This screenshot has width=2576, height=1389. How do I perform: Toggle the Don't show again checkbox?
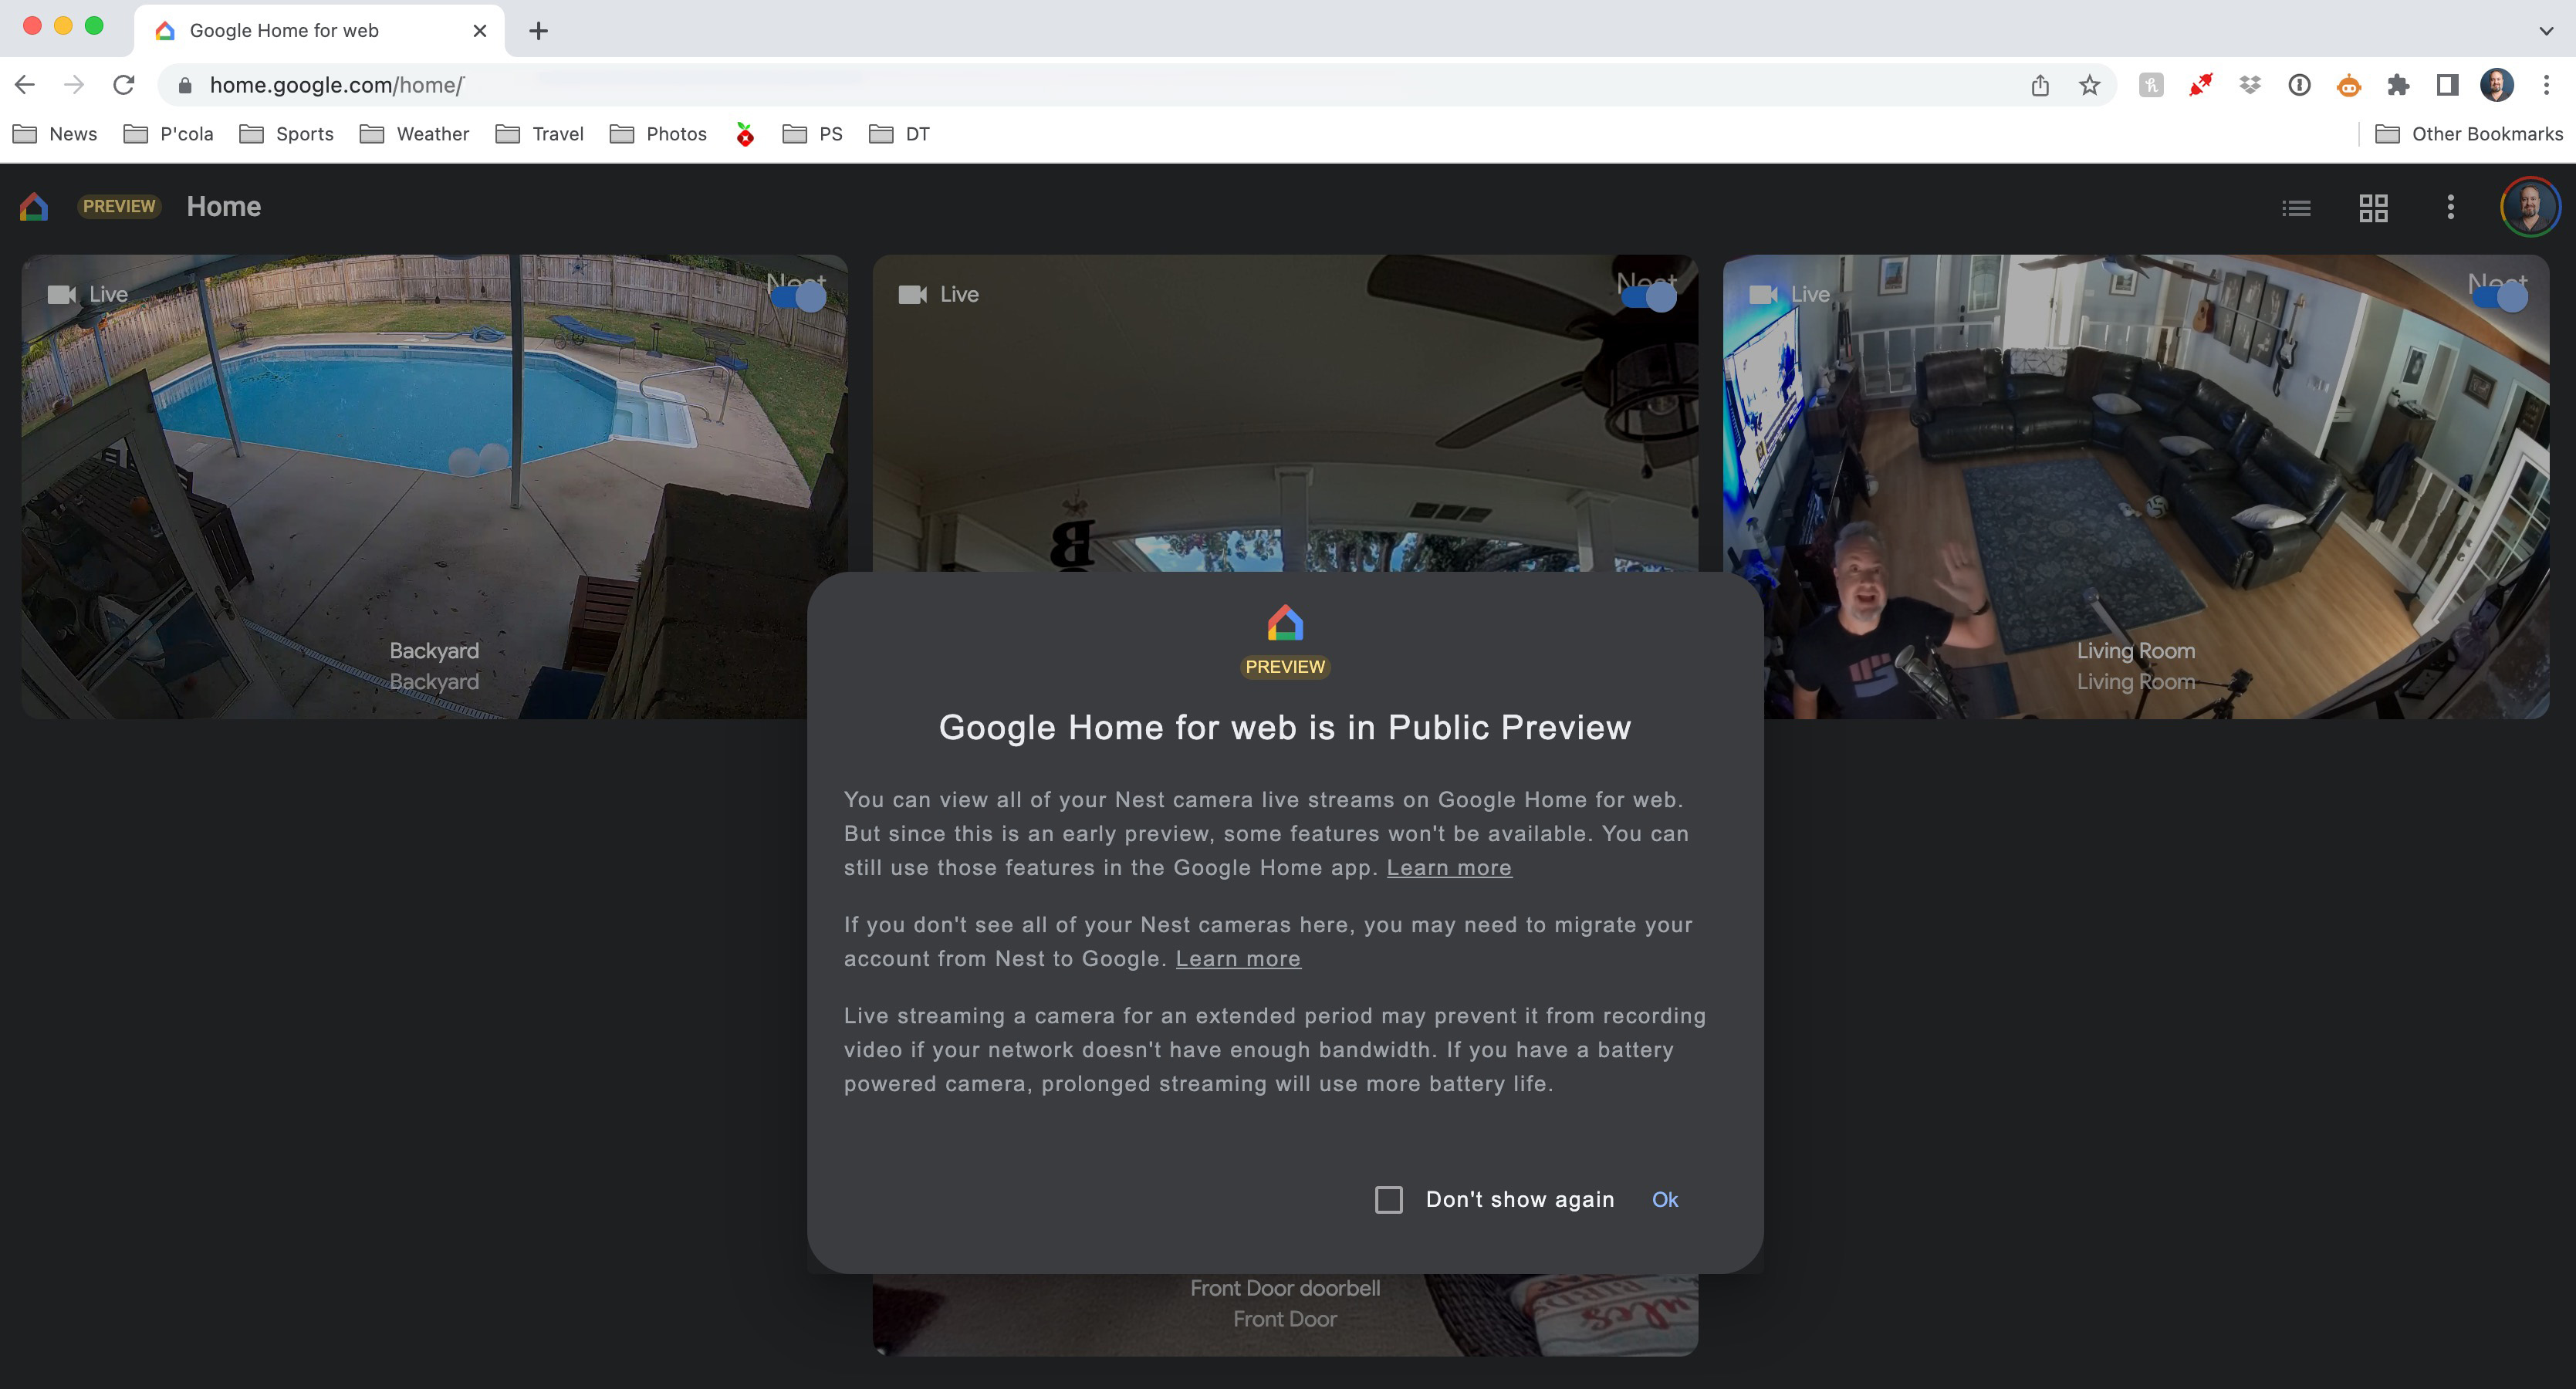(x=1389, y=1198)
